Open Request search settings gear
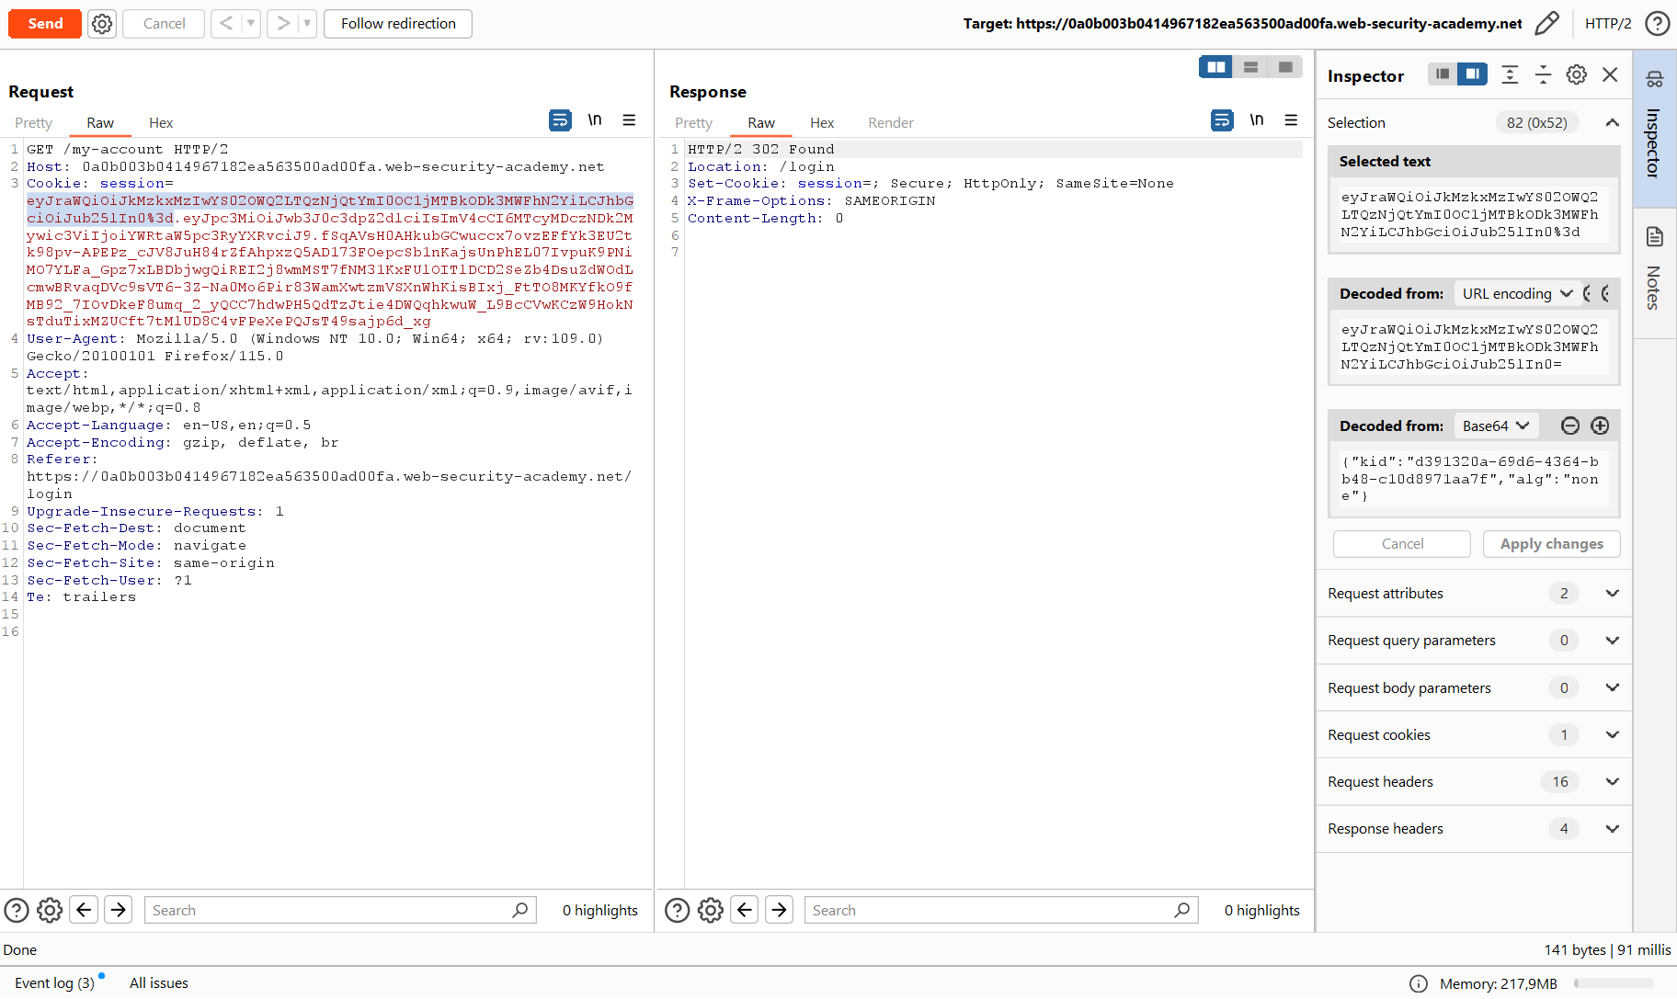 coord(50,911)
